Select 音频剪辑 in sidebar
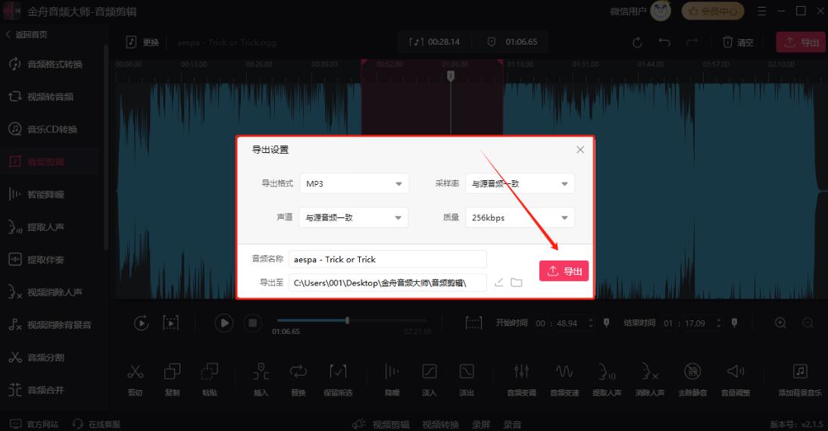Image resolution: width=828 pixels, height=431 pixels. [50, 161]
